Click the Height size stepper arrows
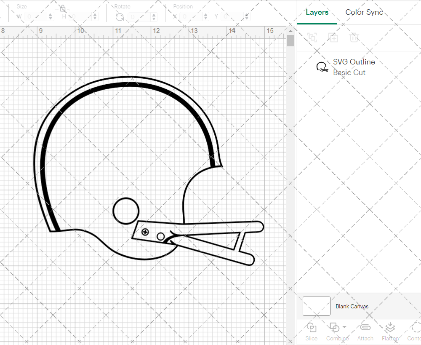This screenshot has height=345, width=421. [95, 17]
